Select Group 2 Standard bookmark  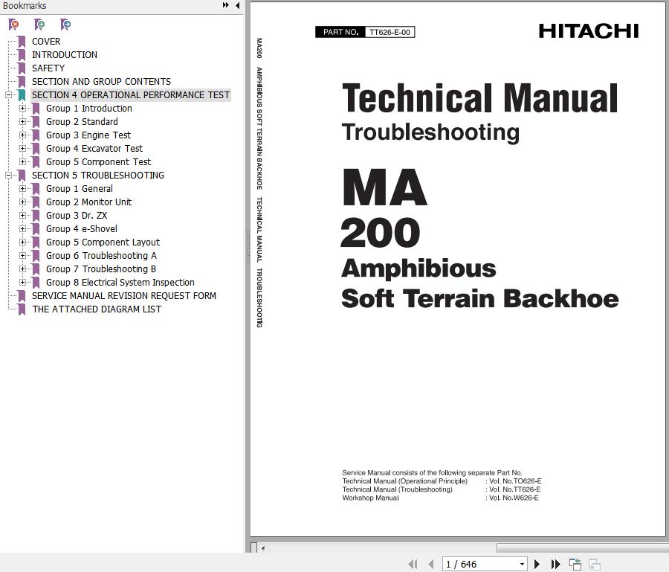(x=82, y=122)
